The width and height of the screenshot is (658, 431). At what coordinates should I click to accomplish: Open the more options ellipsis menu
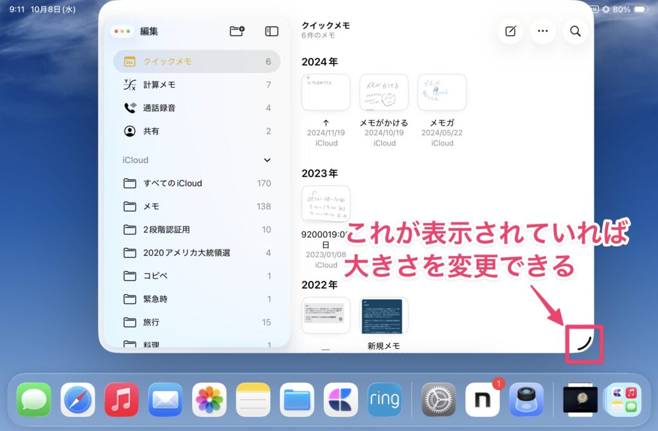click(543, 31)
